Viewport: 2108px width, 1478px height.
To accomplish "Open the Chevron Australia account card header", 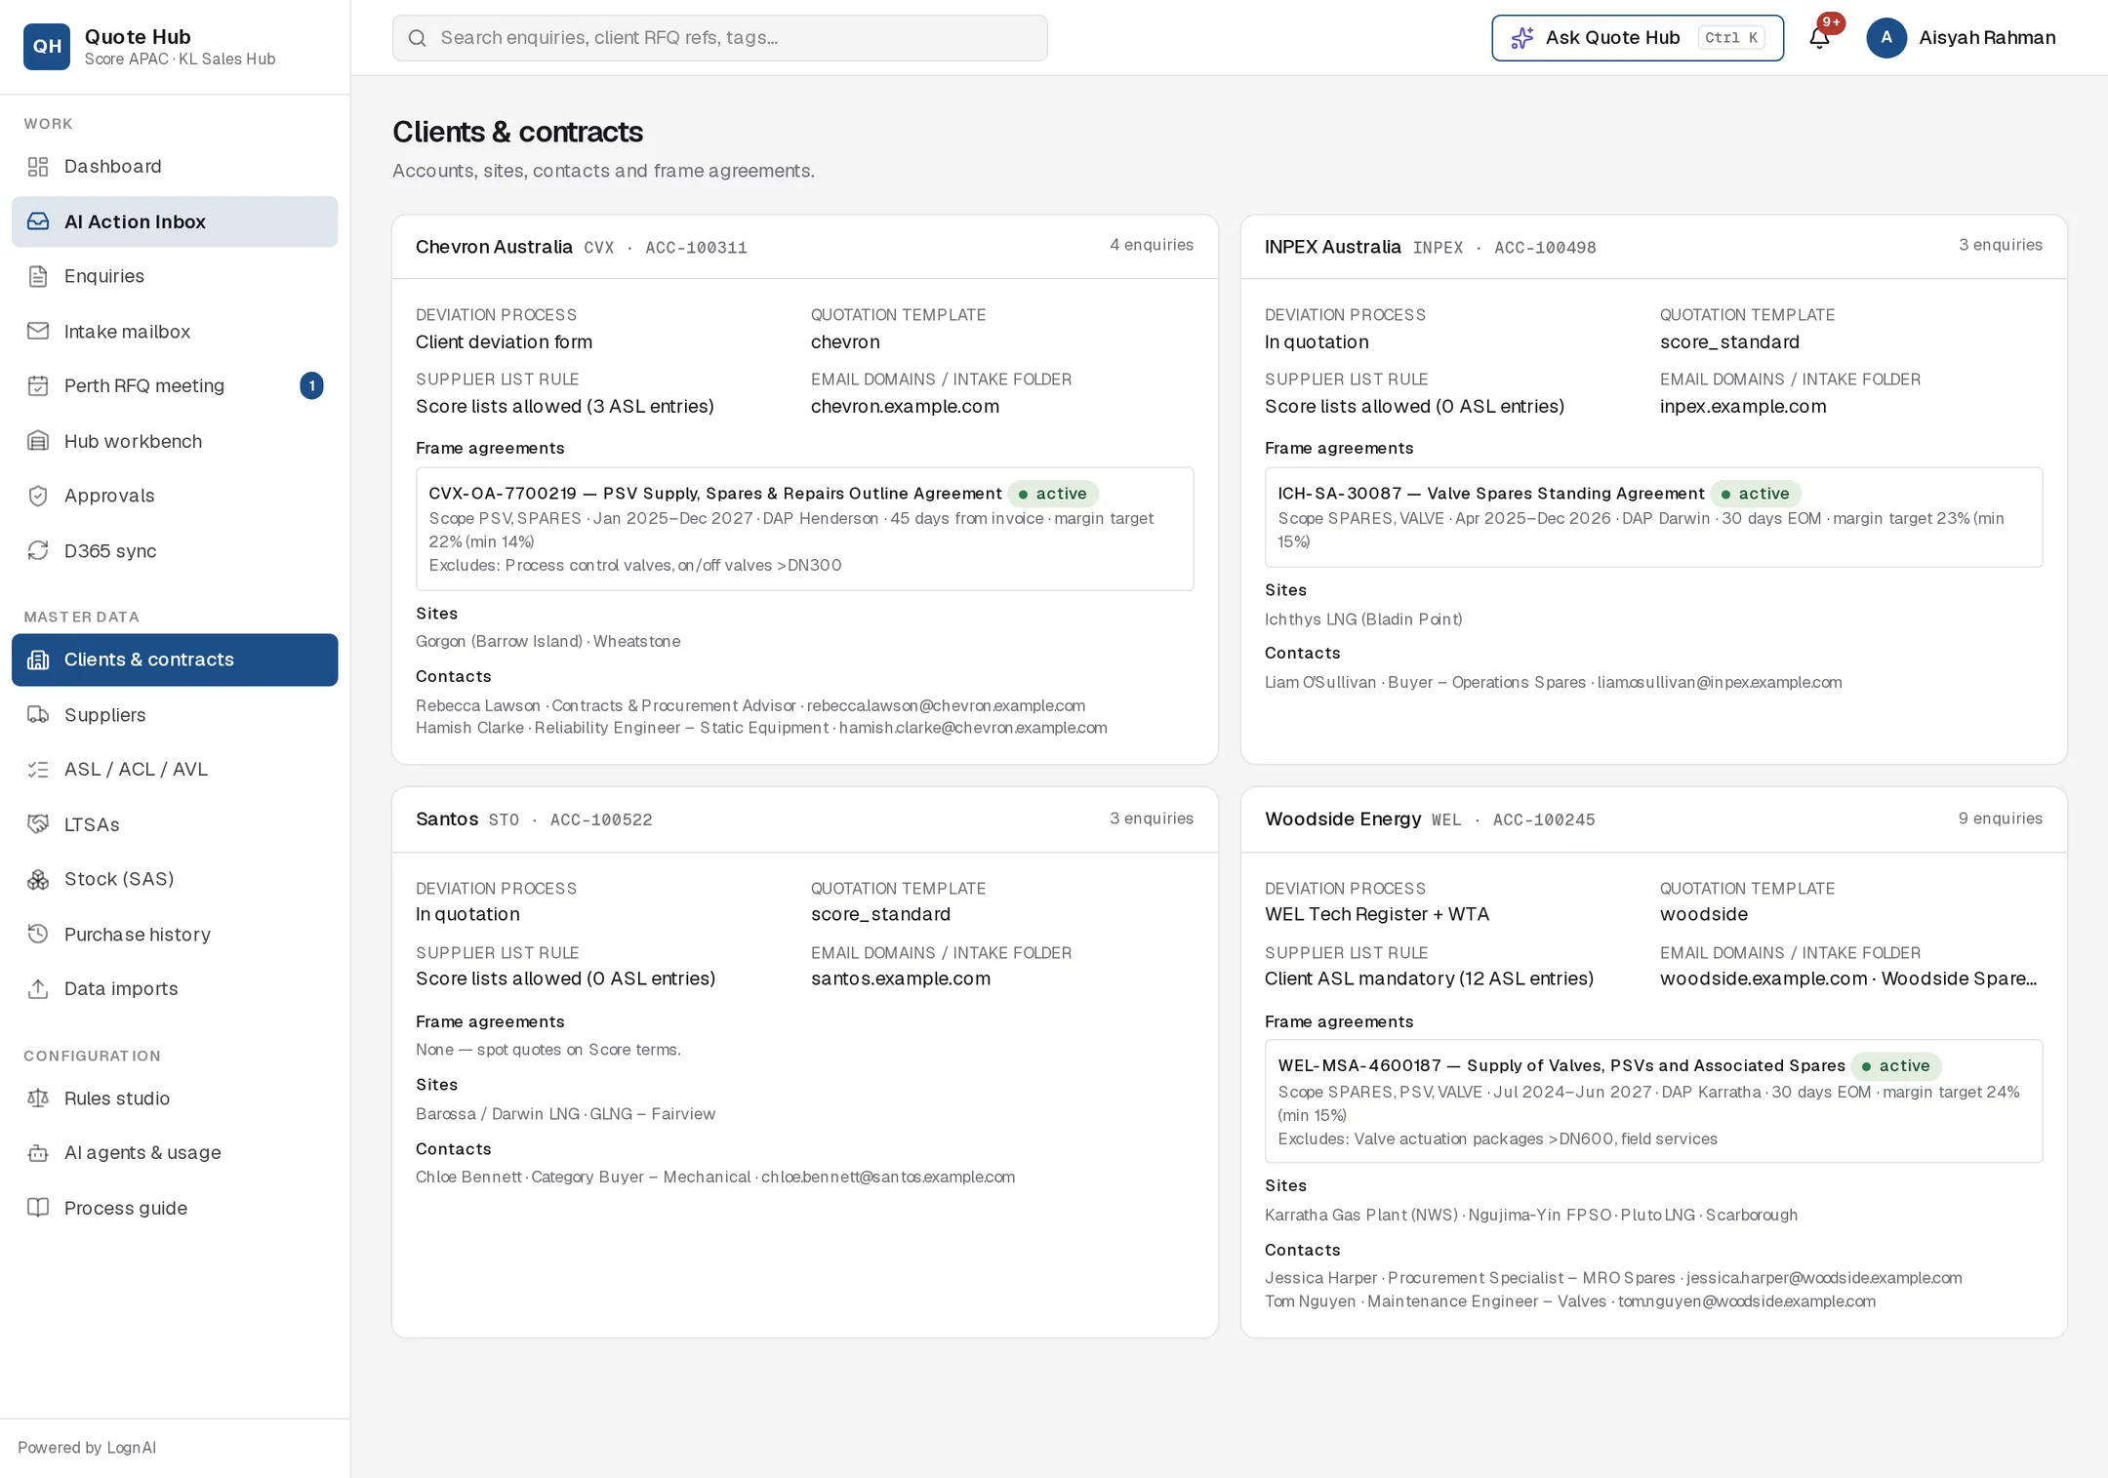I will coord(805,247).
